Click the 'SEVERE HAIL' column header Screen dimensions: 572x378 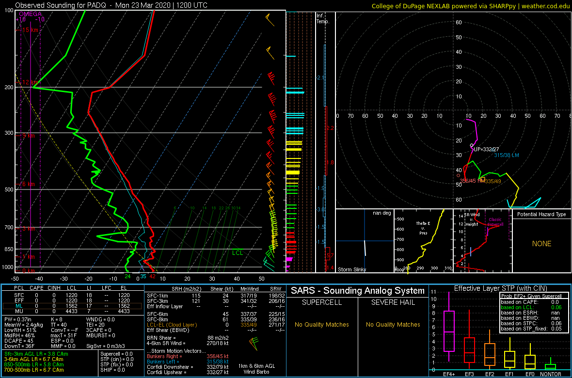(392, 303)
